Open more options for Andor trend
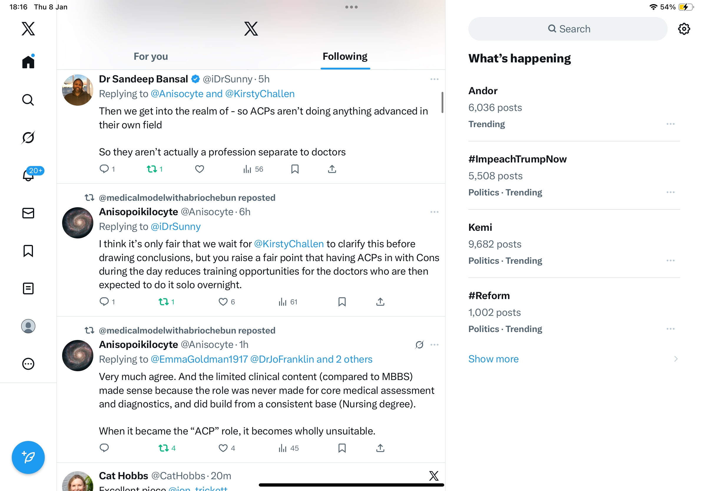The image size is (703, 491). click(x=670, y=124)
